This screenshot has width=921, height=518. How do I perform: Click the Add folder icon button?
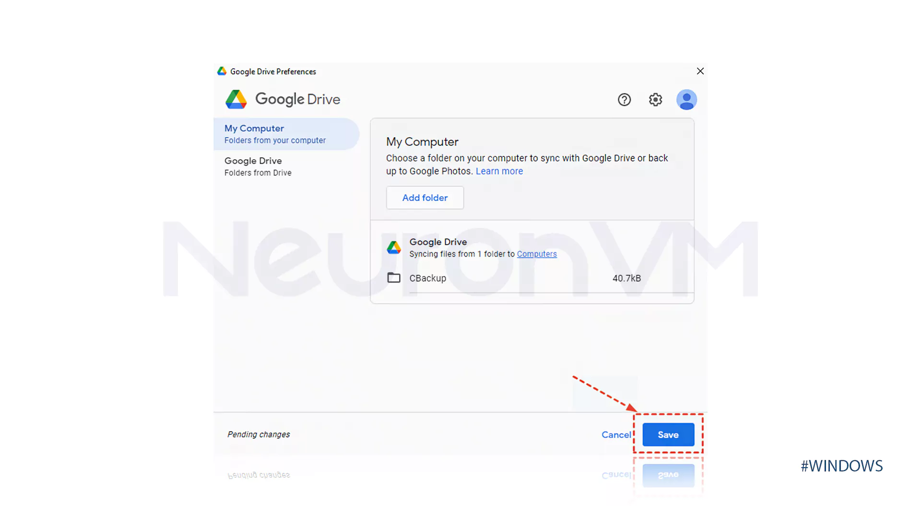pos(425,197)
